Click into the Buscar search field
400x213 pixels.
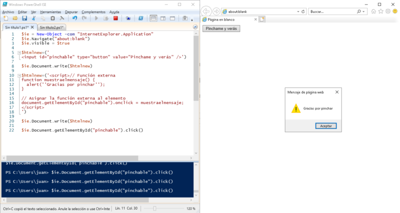tap(332, 11)
